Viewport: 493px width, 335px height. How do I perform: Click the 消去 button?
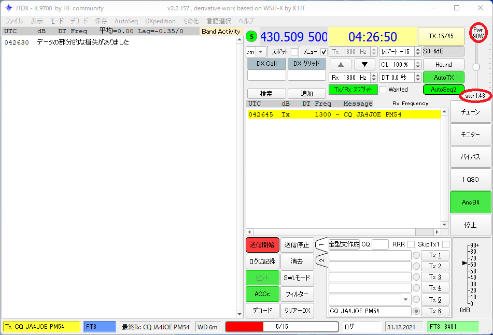pos(297,261)
